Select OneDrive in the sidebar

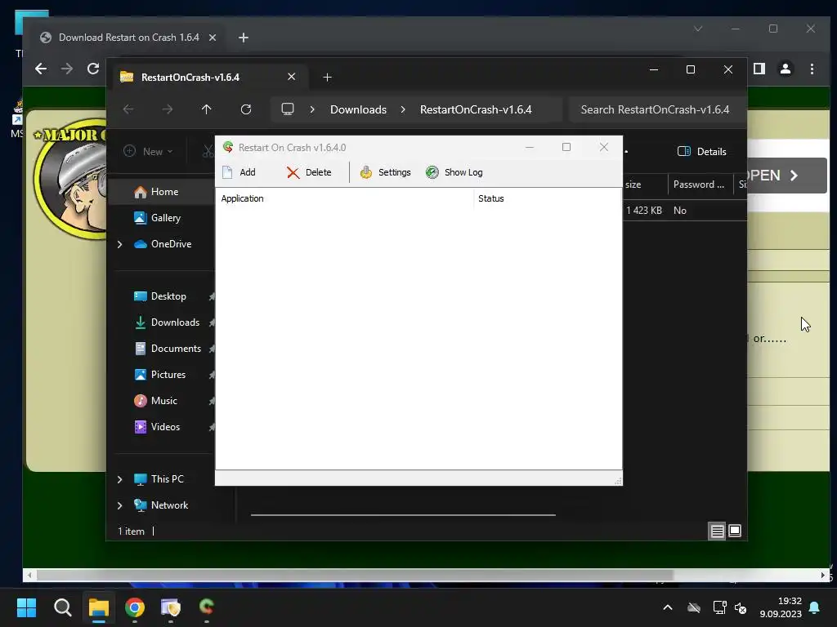pyautogui.click(x=163, y=243)
